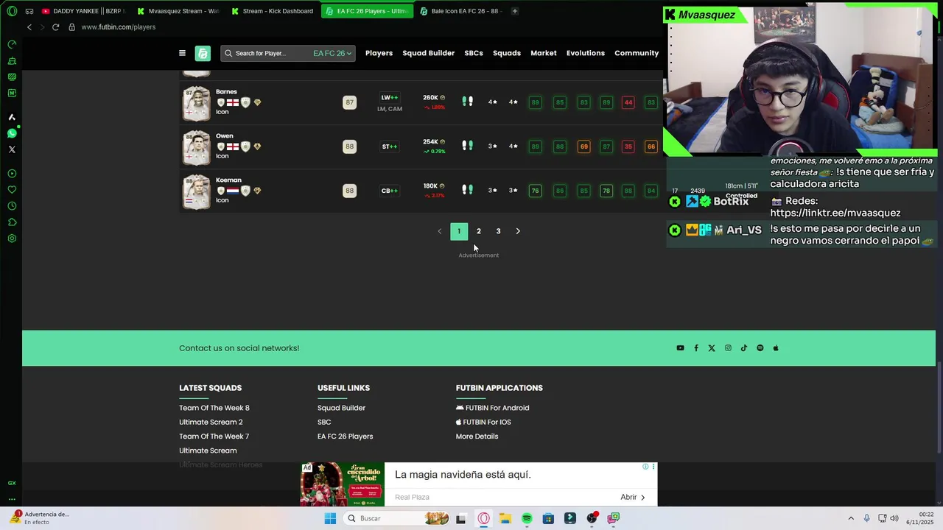Open Ultimate Scream 2 link
Image resolution: width=943 pixels, height=530 pixels.
tap(211, 422)
